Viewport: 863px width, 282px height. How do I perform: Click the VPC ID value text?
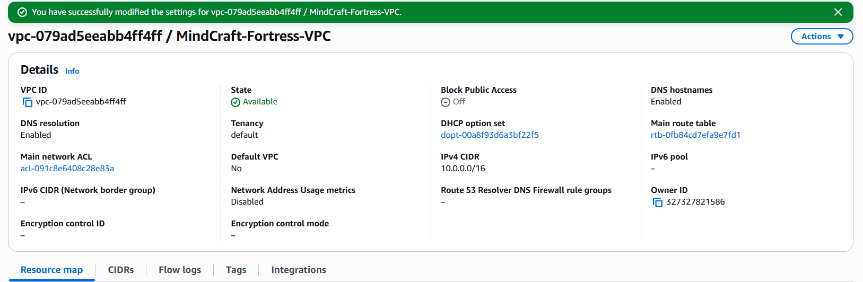[x=81, y=102]
